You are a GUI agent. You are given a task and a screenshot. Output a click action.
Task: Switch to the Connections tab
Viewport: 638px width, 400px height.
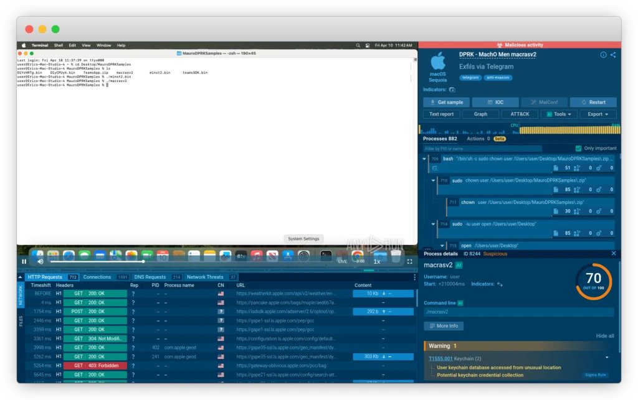105,277
